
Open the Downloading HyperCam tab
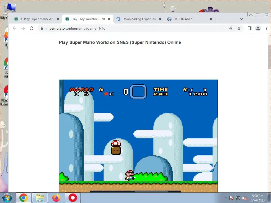pyautogui.click(x=139, y=19)
